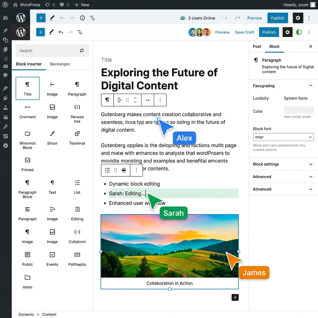Screen dimensions: 318x318
Task: Click the System fonts value
Action: tap(296, 98)
